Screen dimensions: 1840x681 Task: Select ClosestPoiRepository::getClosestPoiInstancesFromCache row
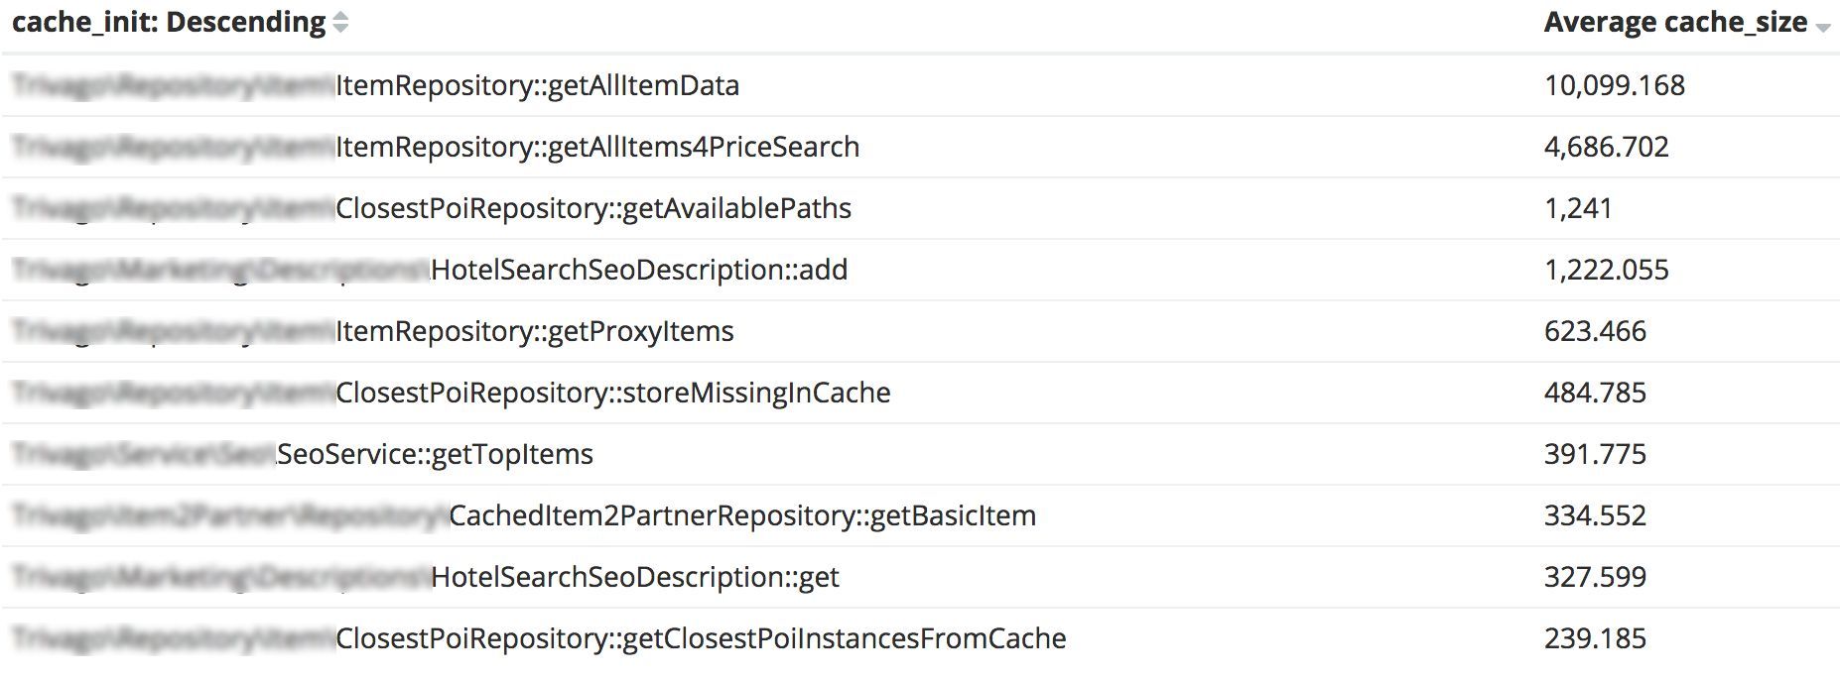point(700,639)
